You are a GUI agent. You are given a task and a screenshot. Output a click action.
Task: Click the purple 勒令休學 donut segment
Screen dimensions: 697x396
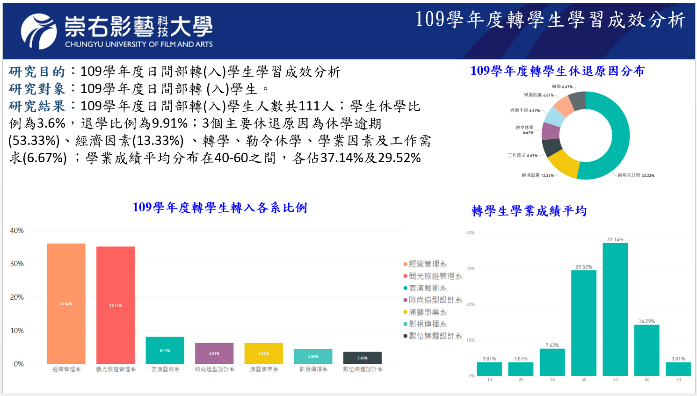551,131
